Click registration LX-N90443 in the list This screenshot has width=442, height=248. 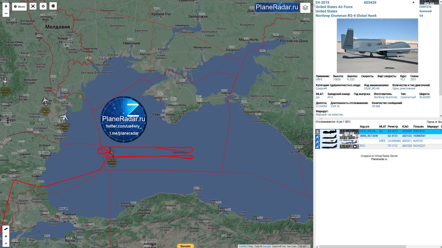pos(394,141)
